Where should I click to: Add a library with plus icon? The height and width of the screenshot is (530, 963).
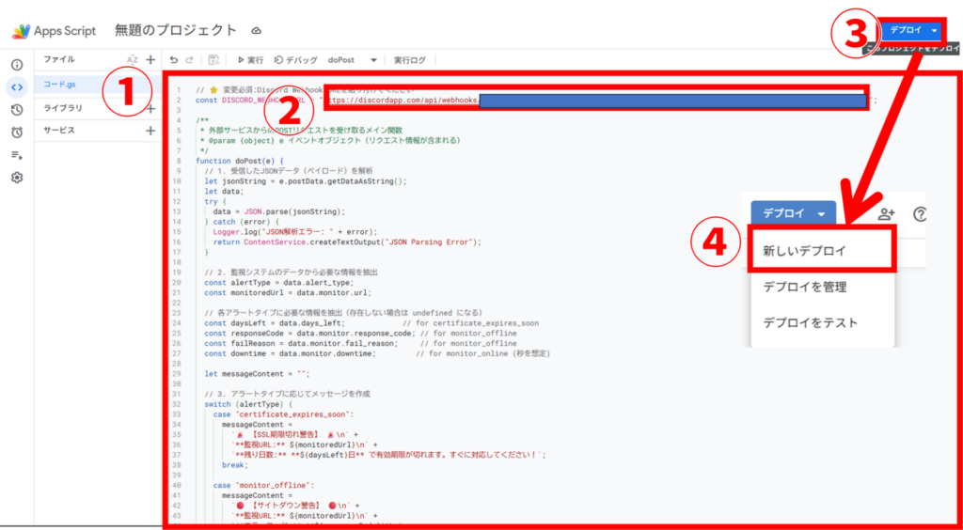point(150,108)
